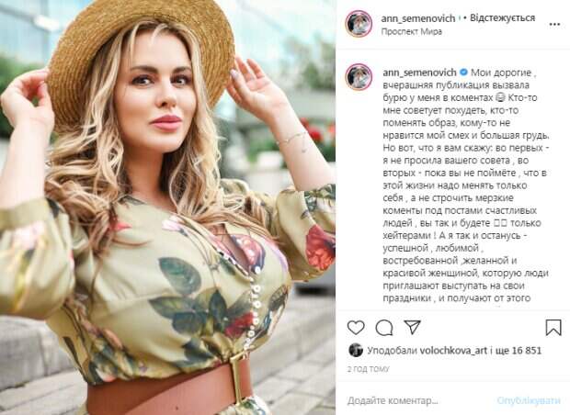Share the post with the paper plane icon
The height and width of the screenshot is (415, 570).
413,327
